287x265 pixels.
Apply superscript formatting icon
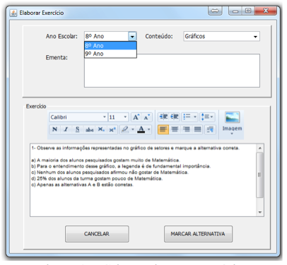(112, 129)
